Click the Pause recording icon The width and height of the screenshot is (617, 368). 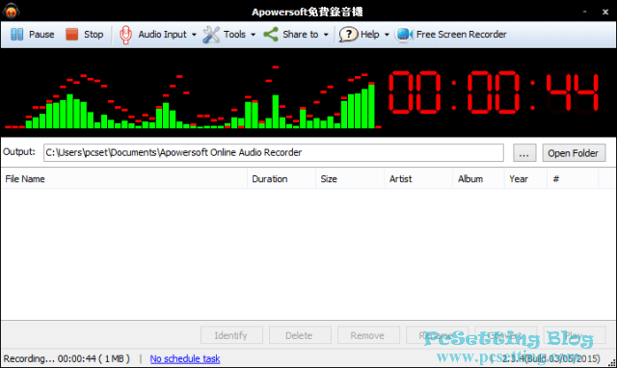click(x=17, y=35)
